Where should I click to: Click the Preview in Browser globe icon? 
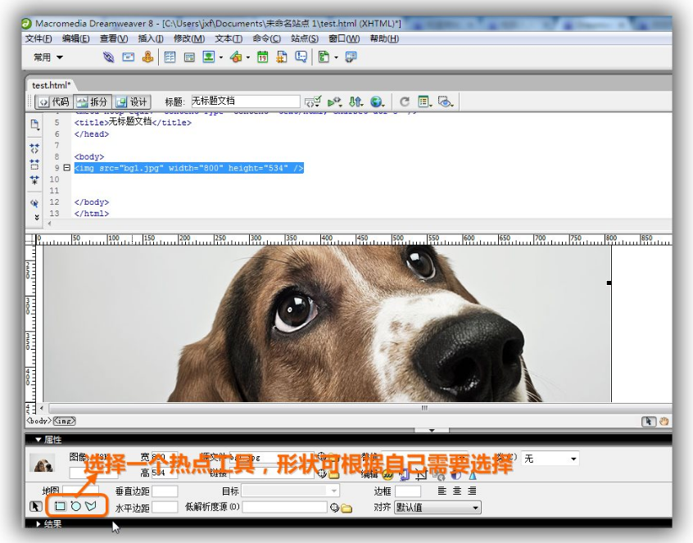[377, 102]
